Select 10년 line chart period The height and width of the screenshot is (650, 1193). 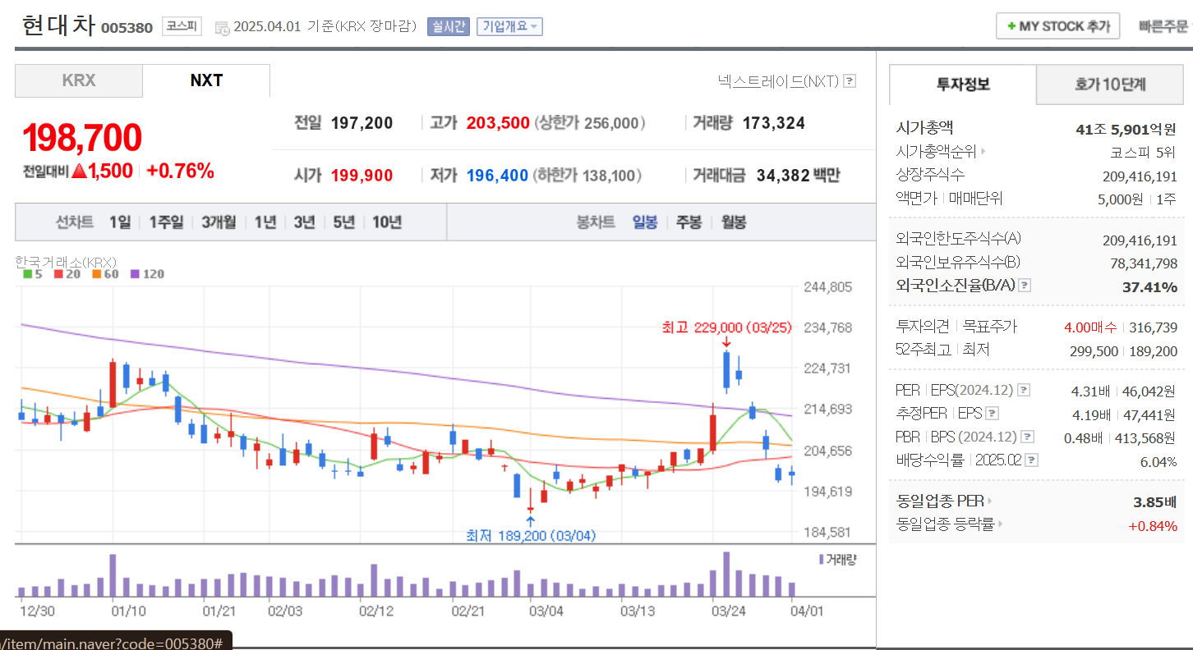tap(387, 222)
